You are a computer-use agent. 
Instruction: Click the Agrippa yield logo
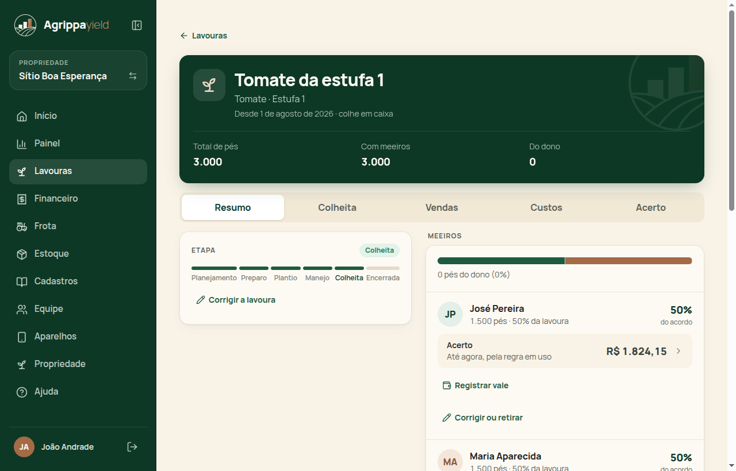[x=62, y=25]
